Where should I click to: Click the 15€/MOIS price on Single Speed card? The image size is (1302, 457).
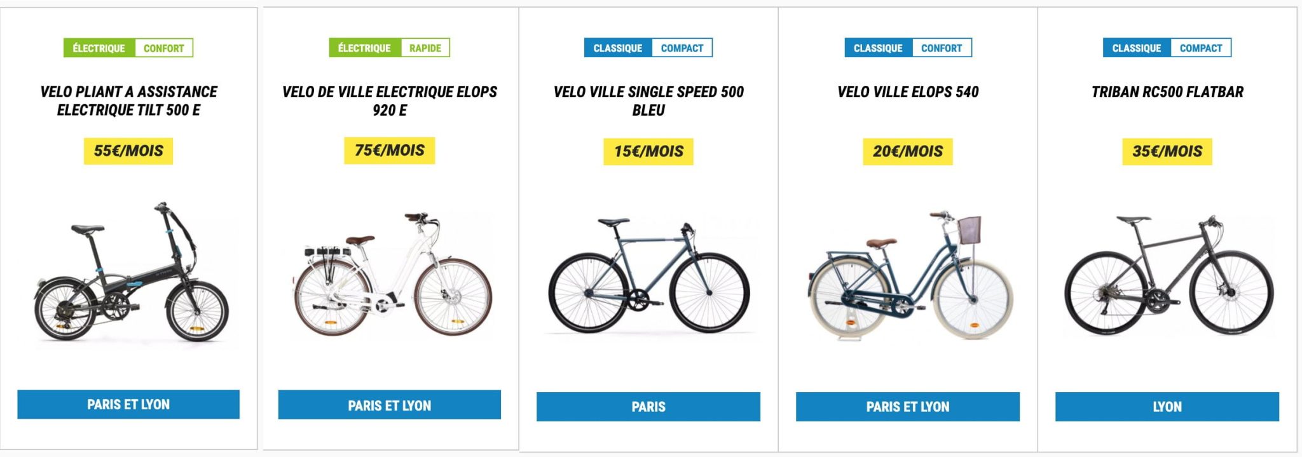(648, 152)
